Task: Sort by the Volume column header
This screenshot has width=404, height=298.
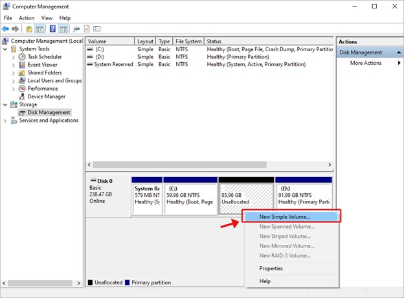Action: tap(110, 41)
